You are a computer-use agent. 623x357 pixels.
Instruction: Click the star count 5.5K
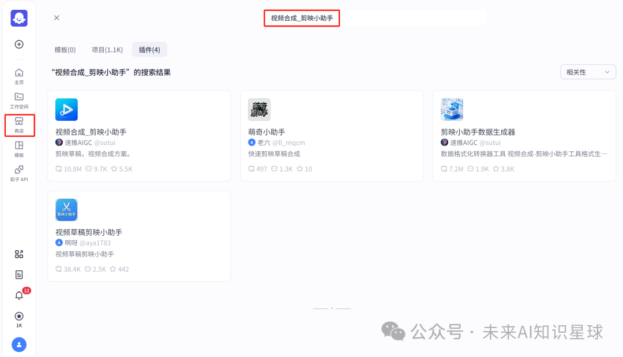(x=122, y=169)
